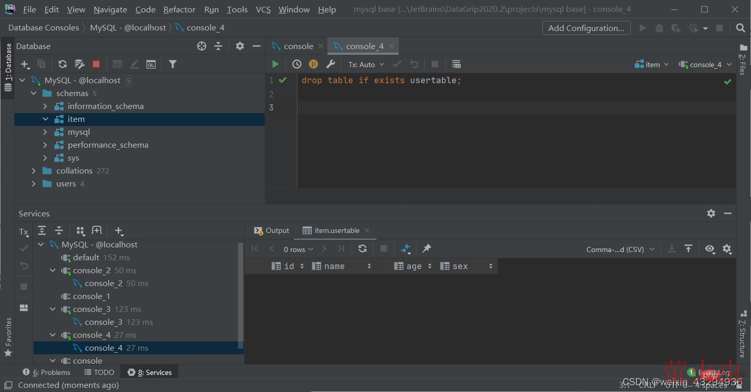The width and height of the screenshot is (751, 392).
Task: Open the Tx: Auto transaction dropdown
Action: (366, 65)
